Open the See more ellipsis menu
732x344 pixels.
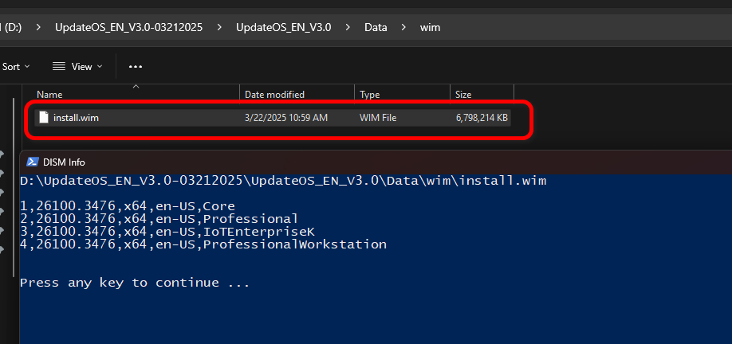point(136,67)
